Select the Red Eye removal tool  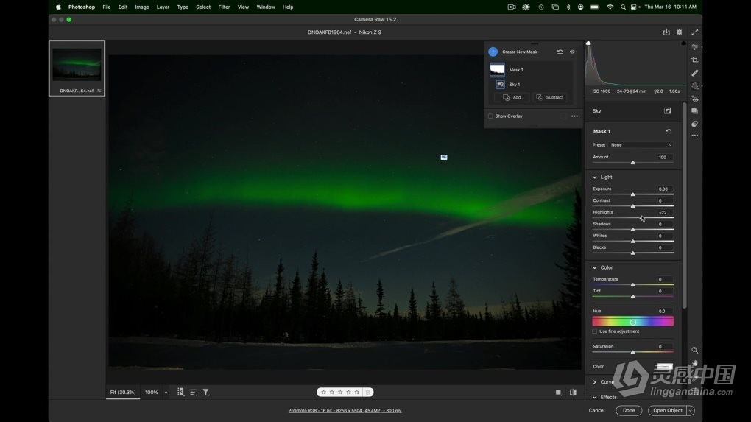point(694,99)
